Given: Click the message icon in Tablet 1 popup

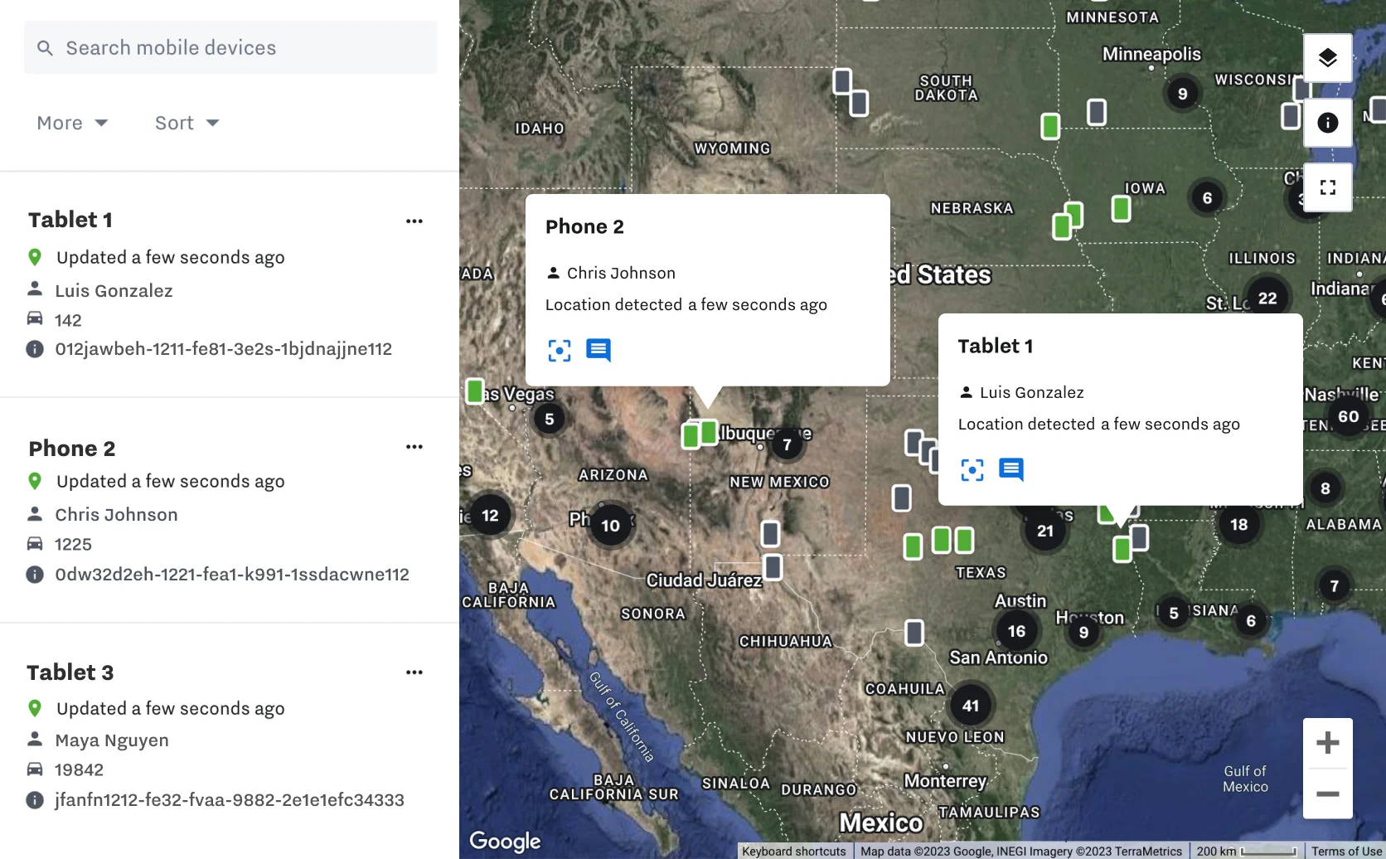Looking at the screenshot, I should 1010,470.
